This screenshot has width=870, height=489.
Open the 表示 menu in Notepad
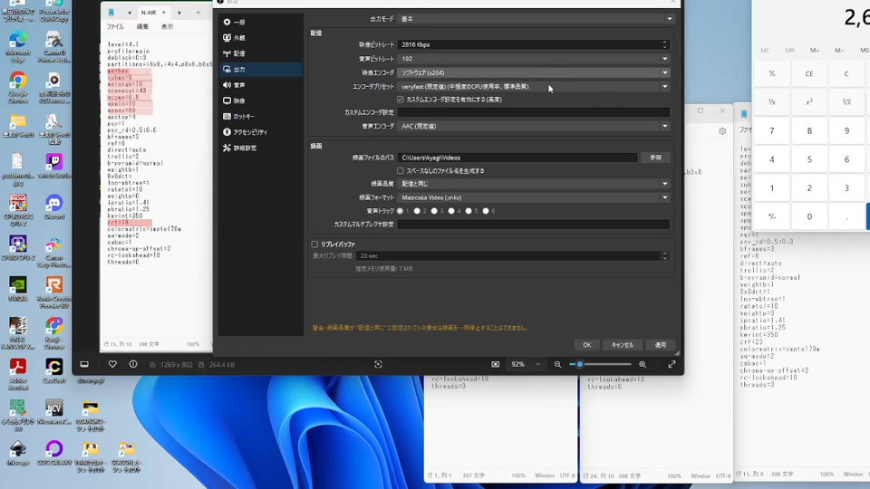coord(167,27)
